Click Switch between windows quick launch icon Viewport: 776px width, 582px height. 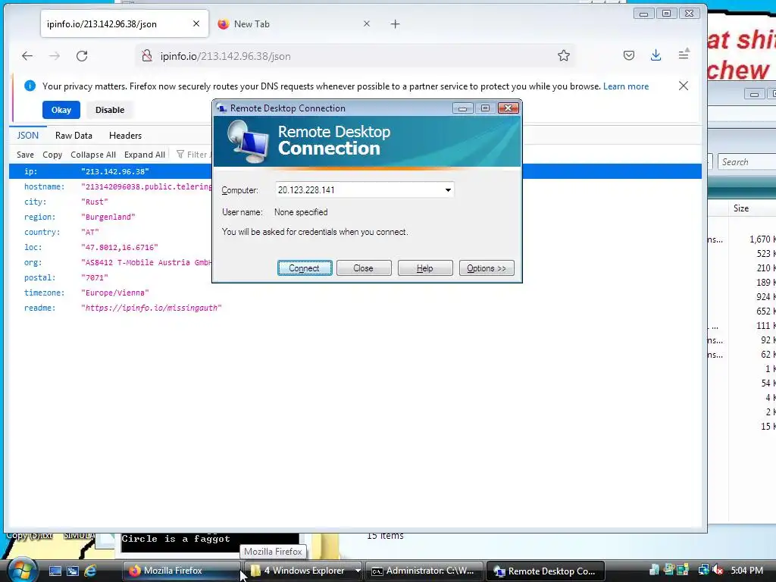coord(72,571)
